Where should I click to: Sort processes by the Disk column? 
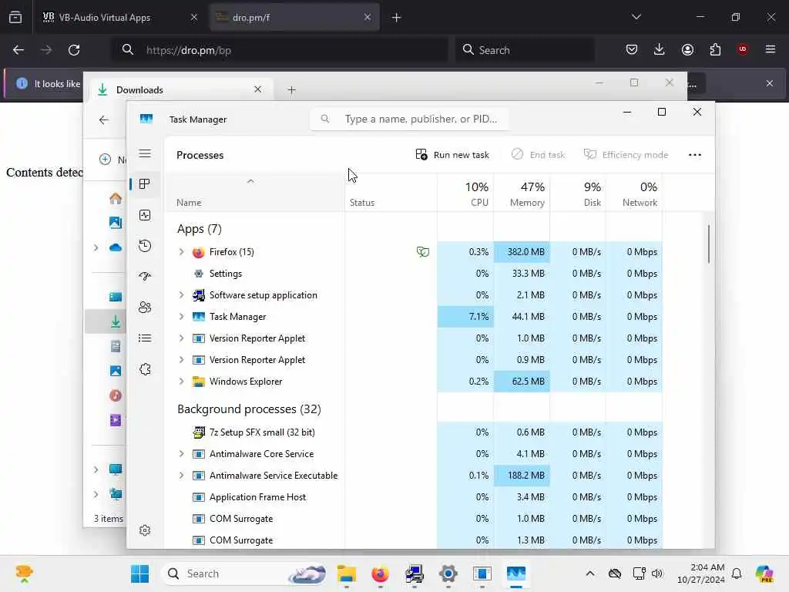coord(578,193)
